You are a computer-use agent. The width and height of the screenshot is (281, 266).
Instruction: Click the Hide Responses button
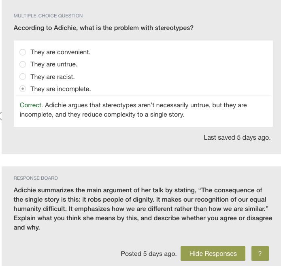(213, 253)
